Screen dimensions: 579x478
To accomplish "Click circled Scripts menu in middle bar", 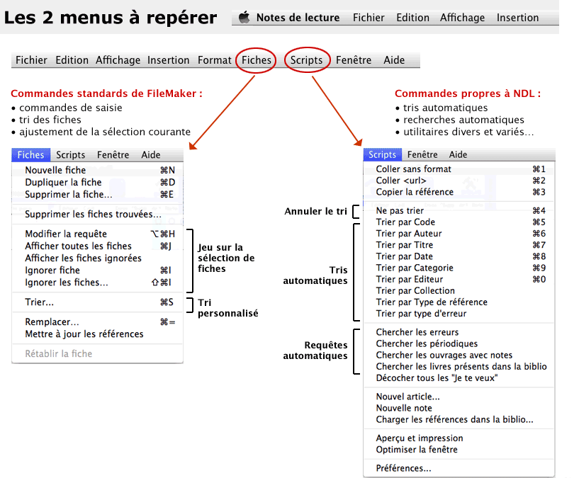I will click(306, 60).
